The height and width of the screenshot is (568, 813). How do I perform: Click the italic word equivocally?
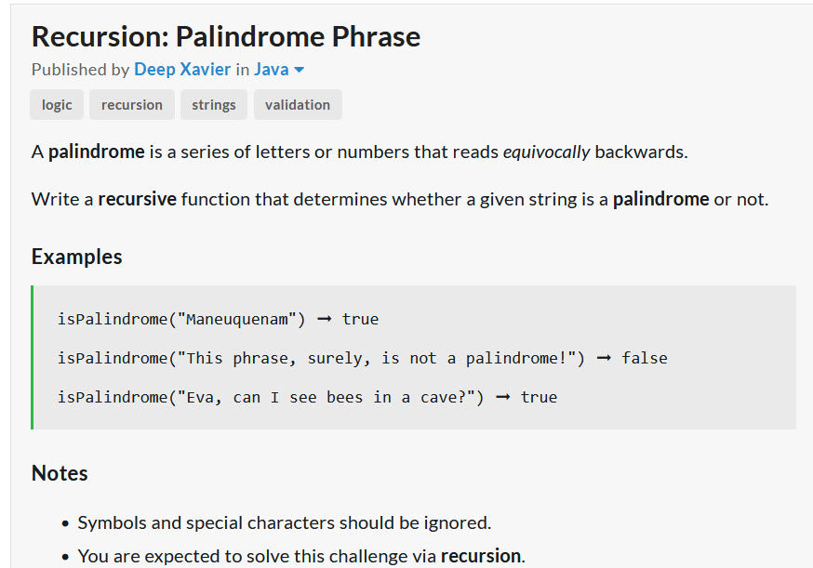click(x=546, y=152)
